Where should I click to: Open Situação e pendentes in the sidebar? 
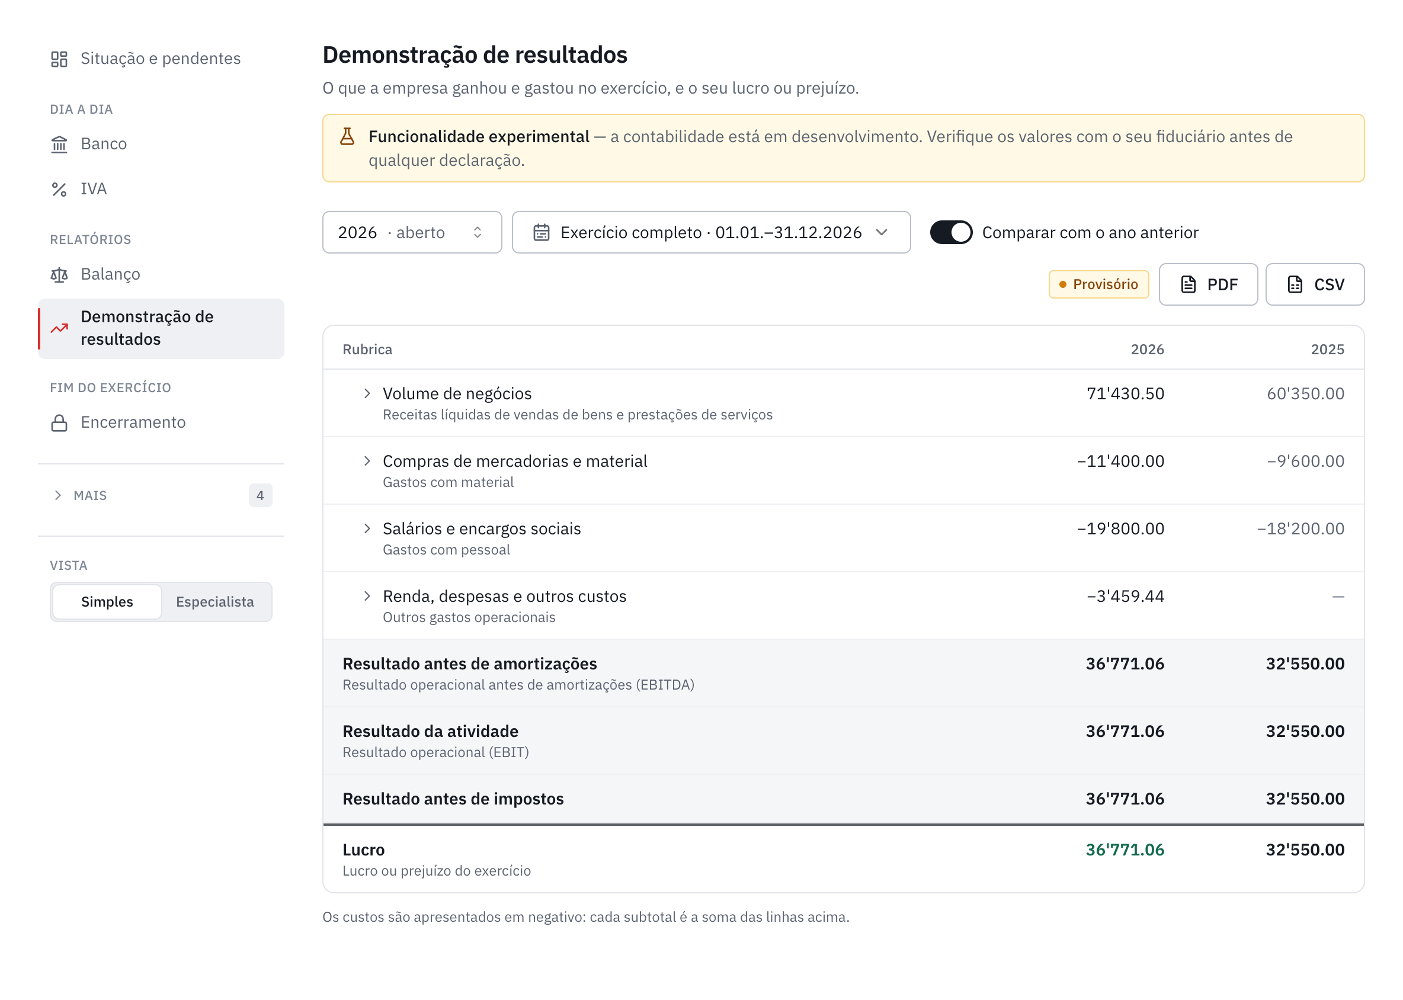coord(161,59)
